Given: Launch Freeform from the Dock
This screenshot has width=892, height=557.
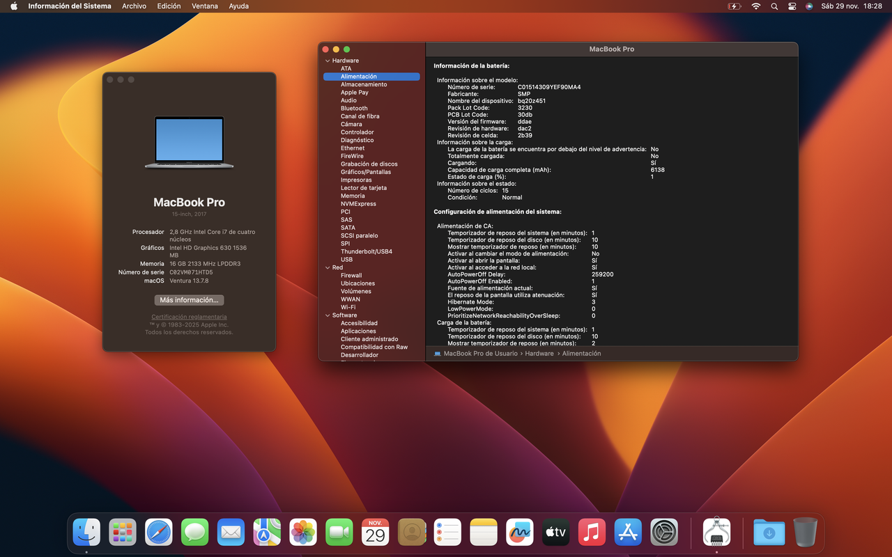Looking at the screenshot, I should pyautogui.click(x=519, y=531).
